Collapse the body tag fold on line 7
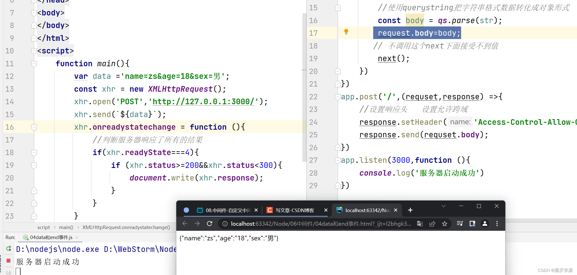This screenshot has height=275, width=577. [x=34, y=13]
